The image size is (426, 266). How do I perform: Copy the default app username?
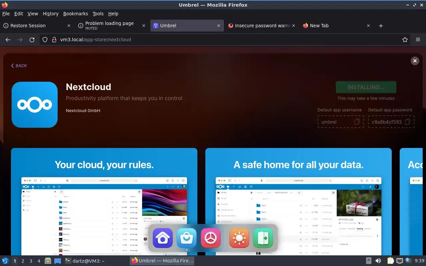[x=357, y=122]
